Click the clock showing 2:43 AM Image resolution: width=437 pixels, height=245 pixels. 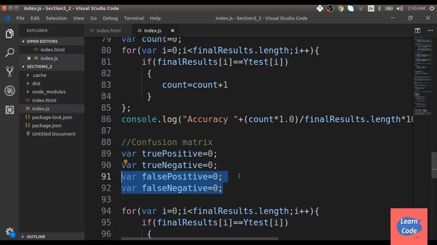tap(416, 8)
